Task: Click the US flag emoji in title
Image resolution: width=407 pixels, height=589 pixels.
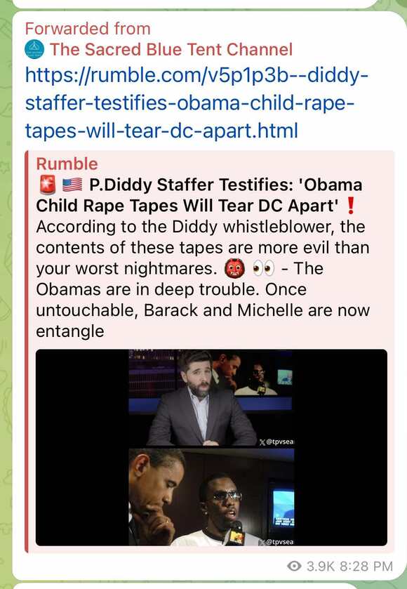Action: click(72, 185)
